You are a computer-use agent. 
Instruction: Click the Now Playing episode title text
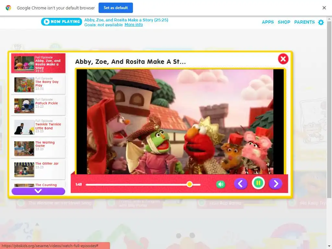(x=126, y=20)
